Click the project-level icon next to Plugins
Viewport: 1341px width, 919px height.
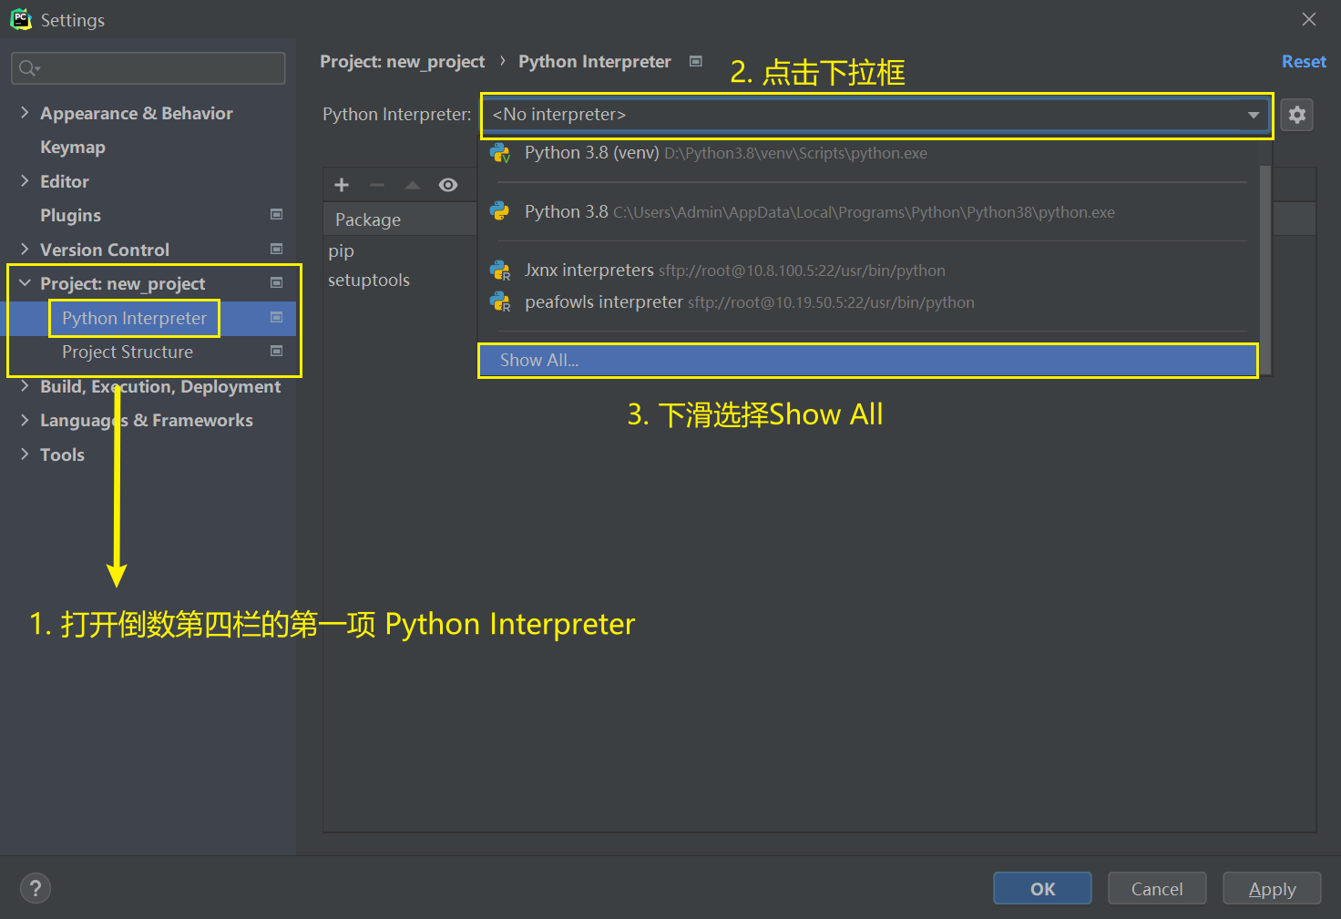coord(276,215)
